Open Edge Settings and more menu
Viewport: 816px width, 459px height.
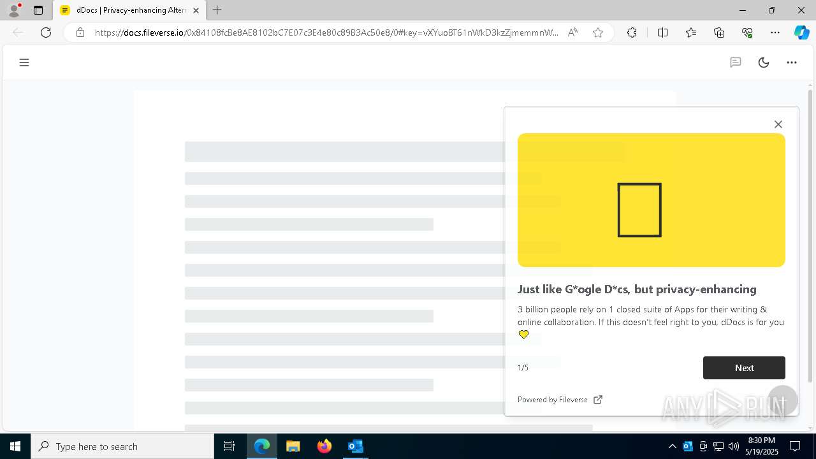775,33
